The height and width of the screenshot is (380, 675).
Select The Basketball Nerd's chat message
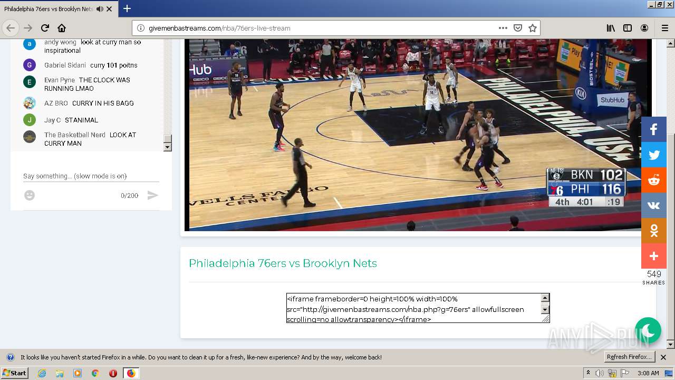90,139
